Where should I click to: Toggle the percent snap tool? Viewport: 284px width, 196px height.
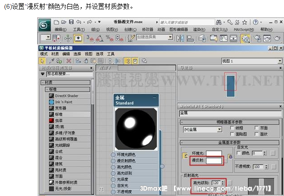point(109,38)
